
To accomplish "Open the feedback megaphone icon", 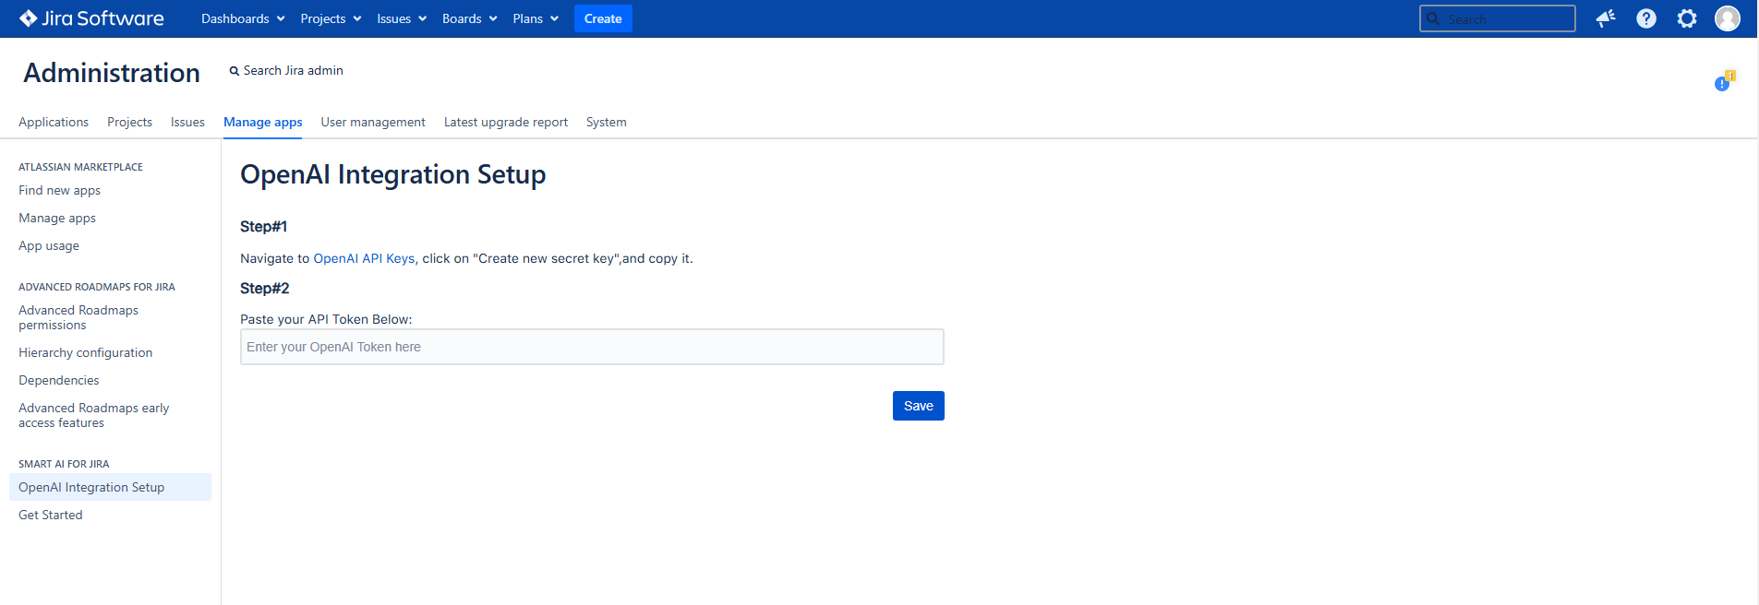I will (x=1606, y=18).
